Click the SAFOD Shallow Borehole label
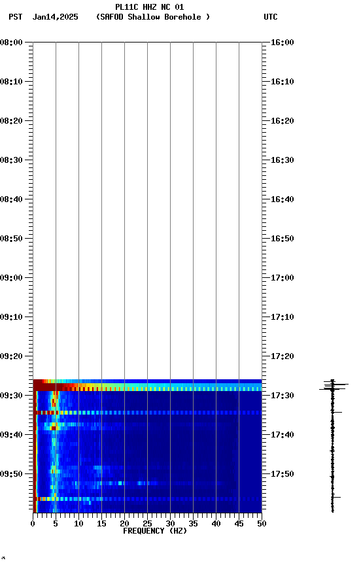Image resolution: width=361 pixels, height=565 pixels. pos(153,17)
